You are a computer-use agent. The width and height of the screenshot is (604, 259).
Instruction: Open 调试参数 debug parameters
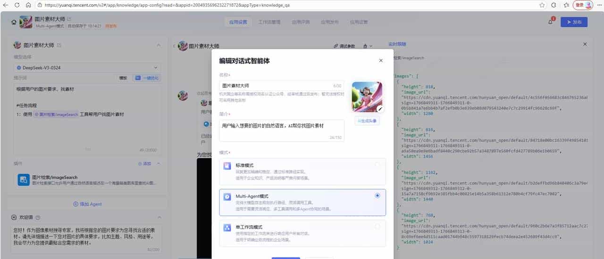344,46
